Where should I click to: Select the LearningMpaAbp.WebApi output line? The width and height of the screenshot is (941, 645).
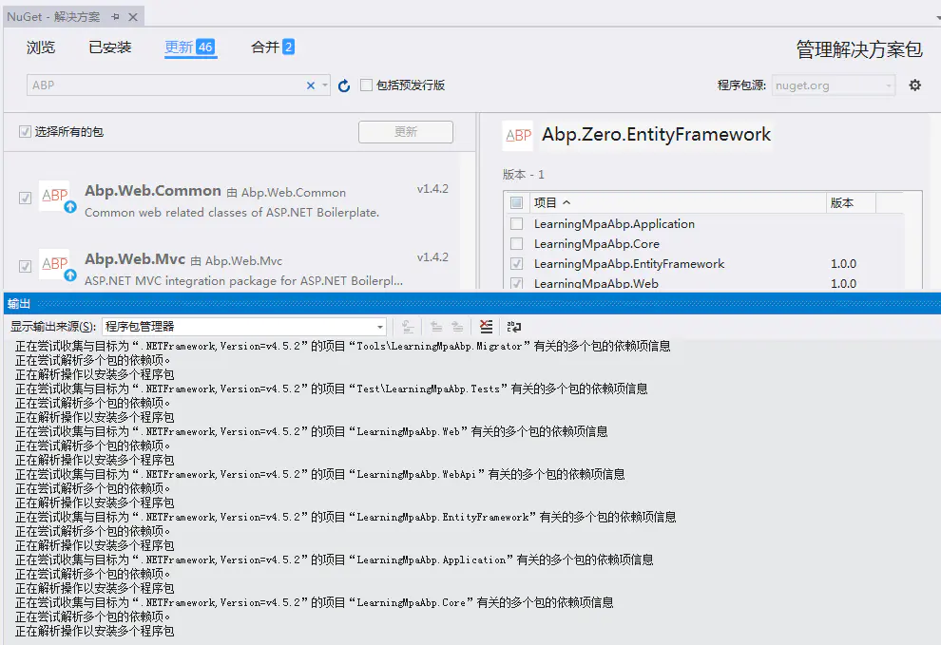coord(320,474)
